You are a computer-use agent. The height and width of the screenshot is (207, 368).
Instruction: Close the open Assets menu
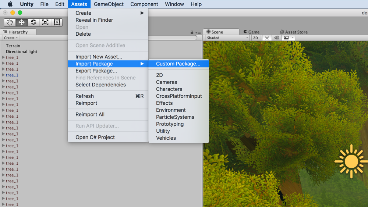[79, 4]
